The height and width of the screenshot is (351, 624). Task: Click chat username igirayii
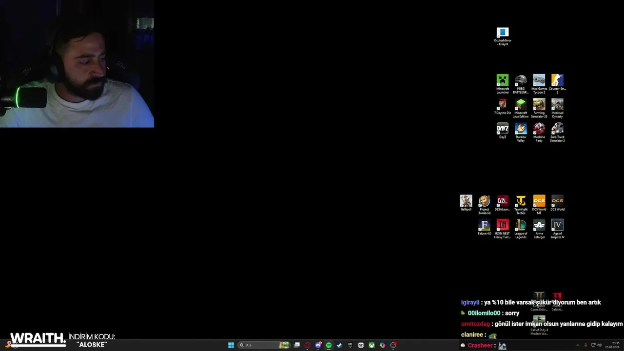[x=470, y=302]
